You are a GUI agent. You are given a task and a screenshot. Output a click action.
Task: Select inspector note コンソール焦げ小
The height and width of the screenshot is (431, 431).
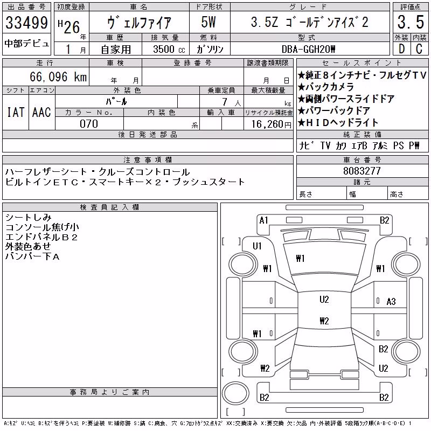pyautogui.click(x=42, y=227)
